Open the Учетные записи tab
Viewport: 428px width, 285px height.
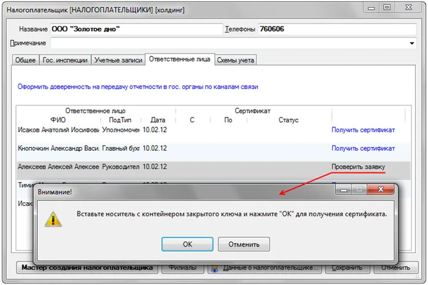[x=118, y=60]
